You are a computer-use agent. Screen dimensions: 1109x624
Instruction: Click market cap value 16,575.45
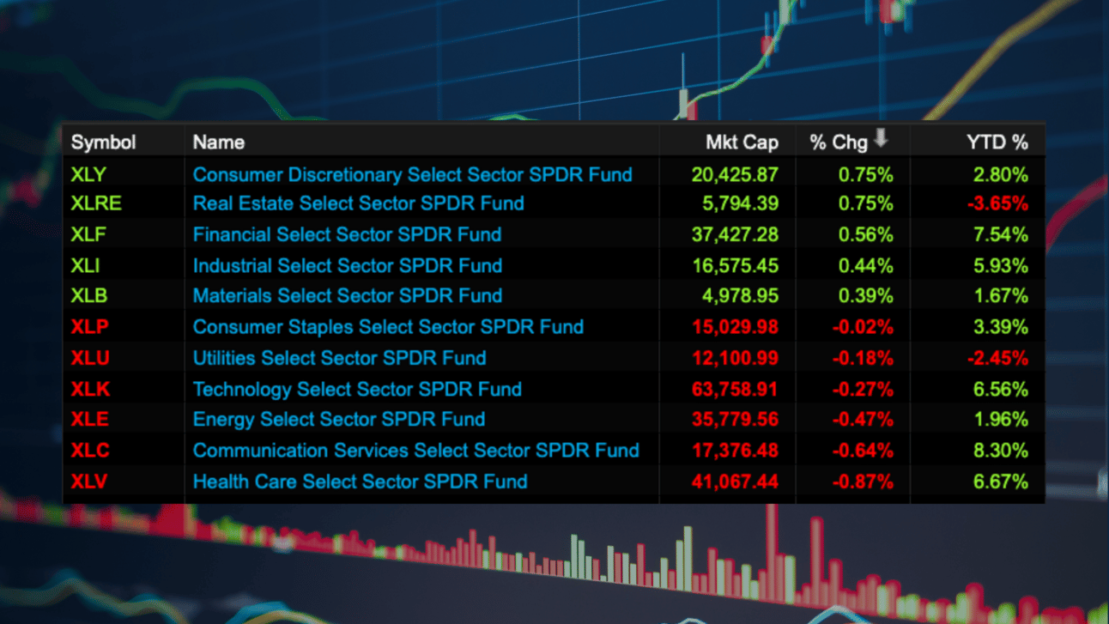735,265
